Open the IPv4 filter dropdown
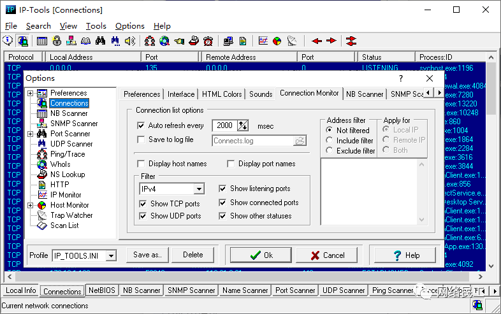This screenshot has width=501, height=314. coord(199,189)
